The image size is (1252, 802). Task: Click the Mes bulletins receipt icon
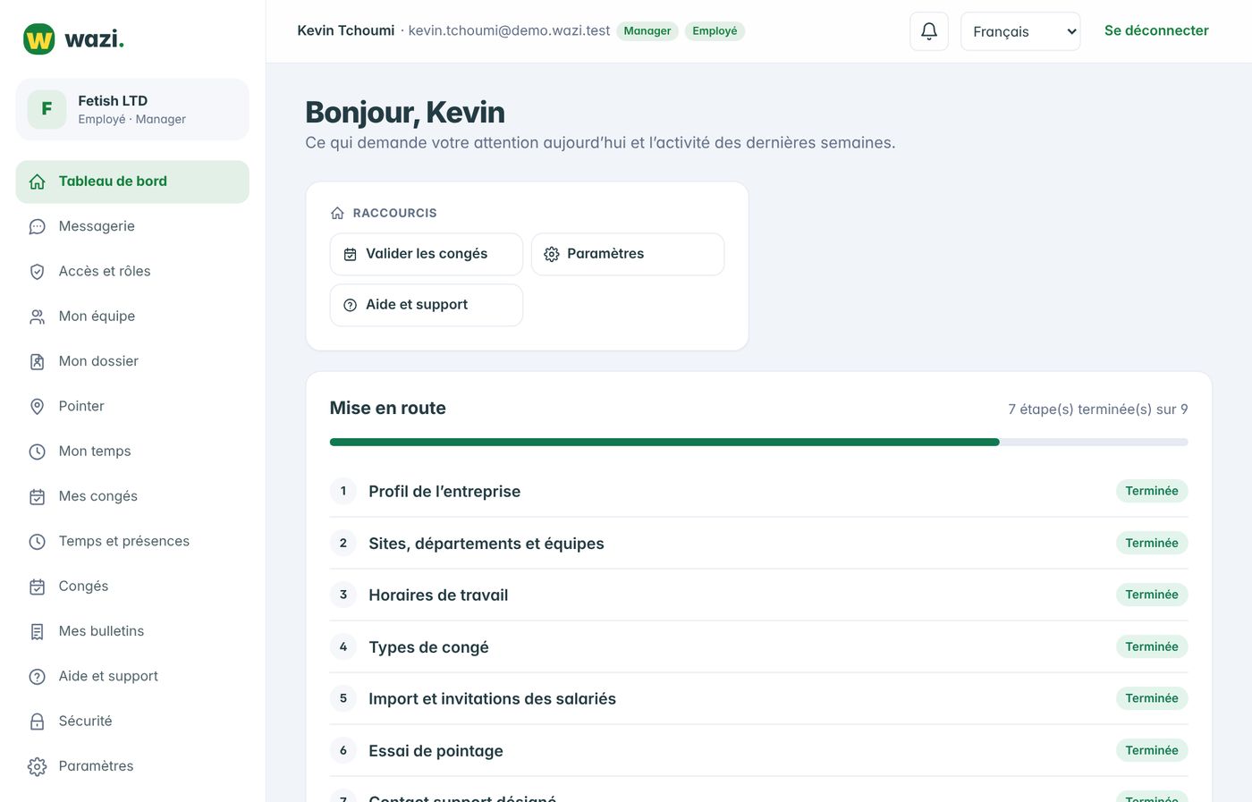37,631
